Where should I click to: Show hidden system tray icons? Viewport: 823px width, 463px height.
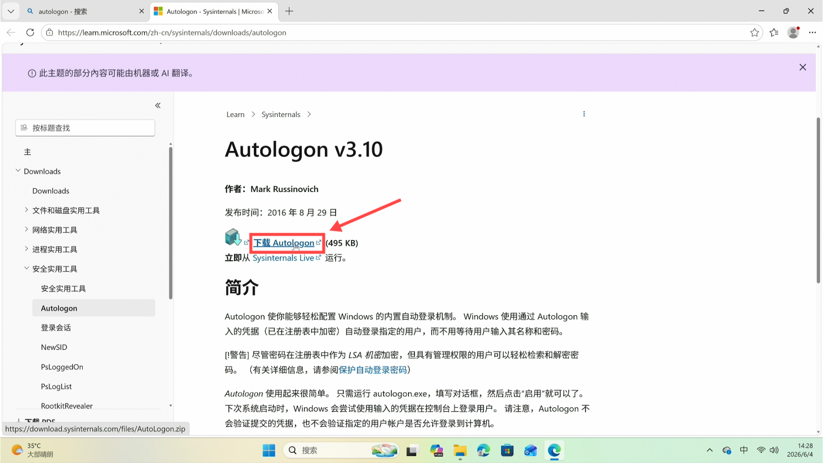(x=709, y=450)
